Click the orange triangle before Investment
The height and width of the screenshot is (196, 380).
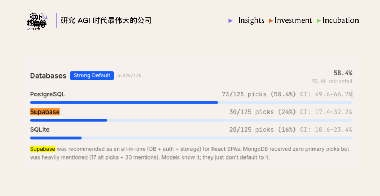coord(271,21)
